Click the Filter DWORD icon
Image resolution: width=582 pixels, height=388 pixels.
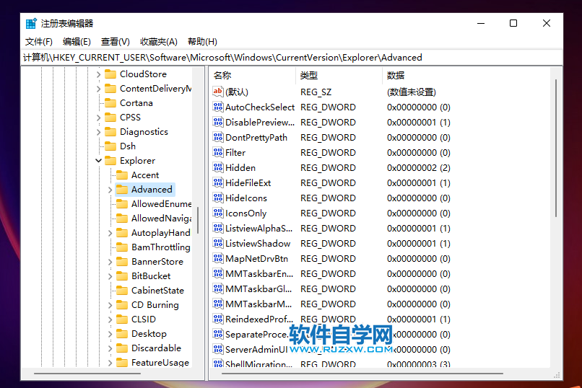(x=218, y=153)
